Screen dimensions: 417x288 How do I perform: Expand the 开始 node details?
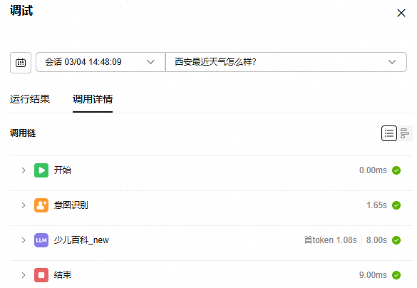pos(24,170)
